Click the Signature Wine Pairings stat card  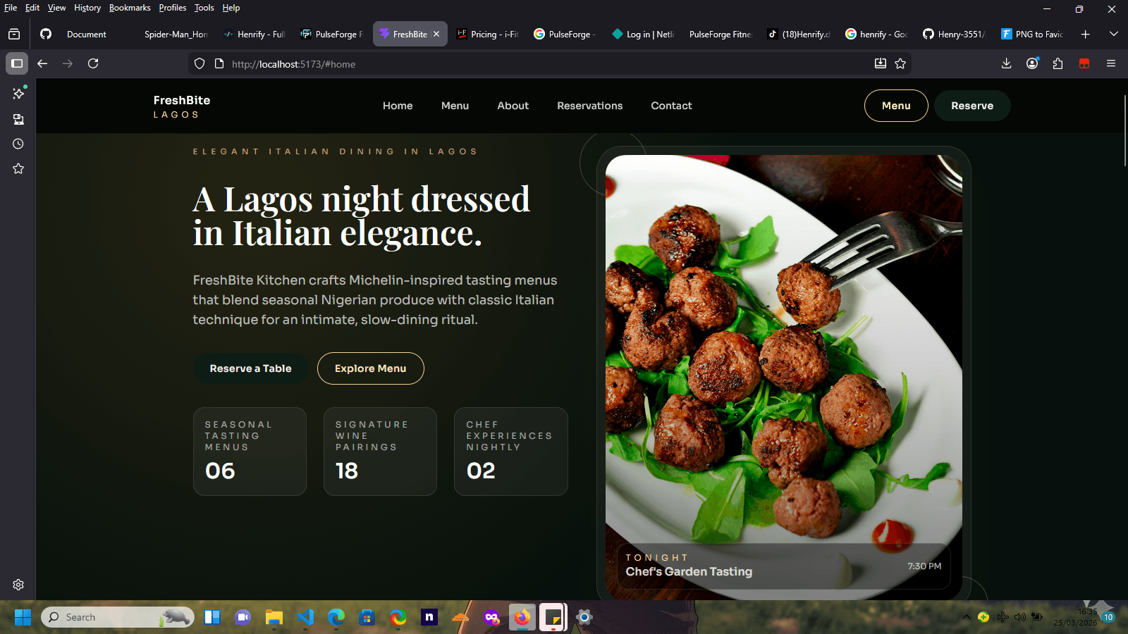tap(380, 452)
